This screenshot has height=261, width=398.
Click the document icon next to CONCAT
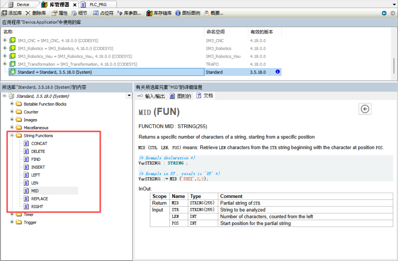coord(26,144)
